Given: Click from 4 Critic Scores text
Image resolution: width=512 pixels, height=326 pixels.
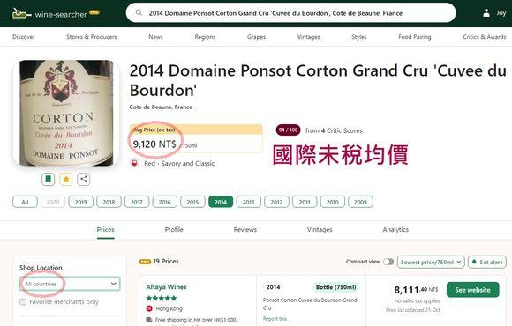Looking at the screenshot, I should (334, 130).
